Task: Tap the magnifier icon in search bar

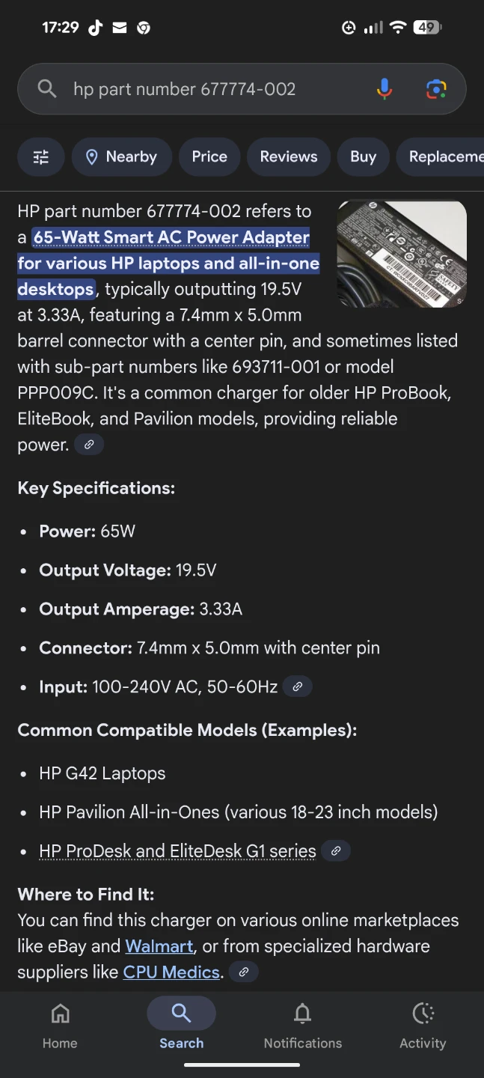Action: point(47,89)
